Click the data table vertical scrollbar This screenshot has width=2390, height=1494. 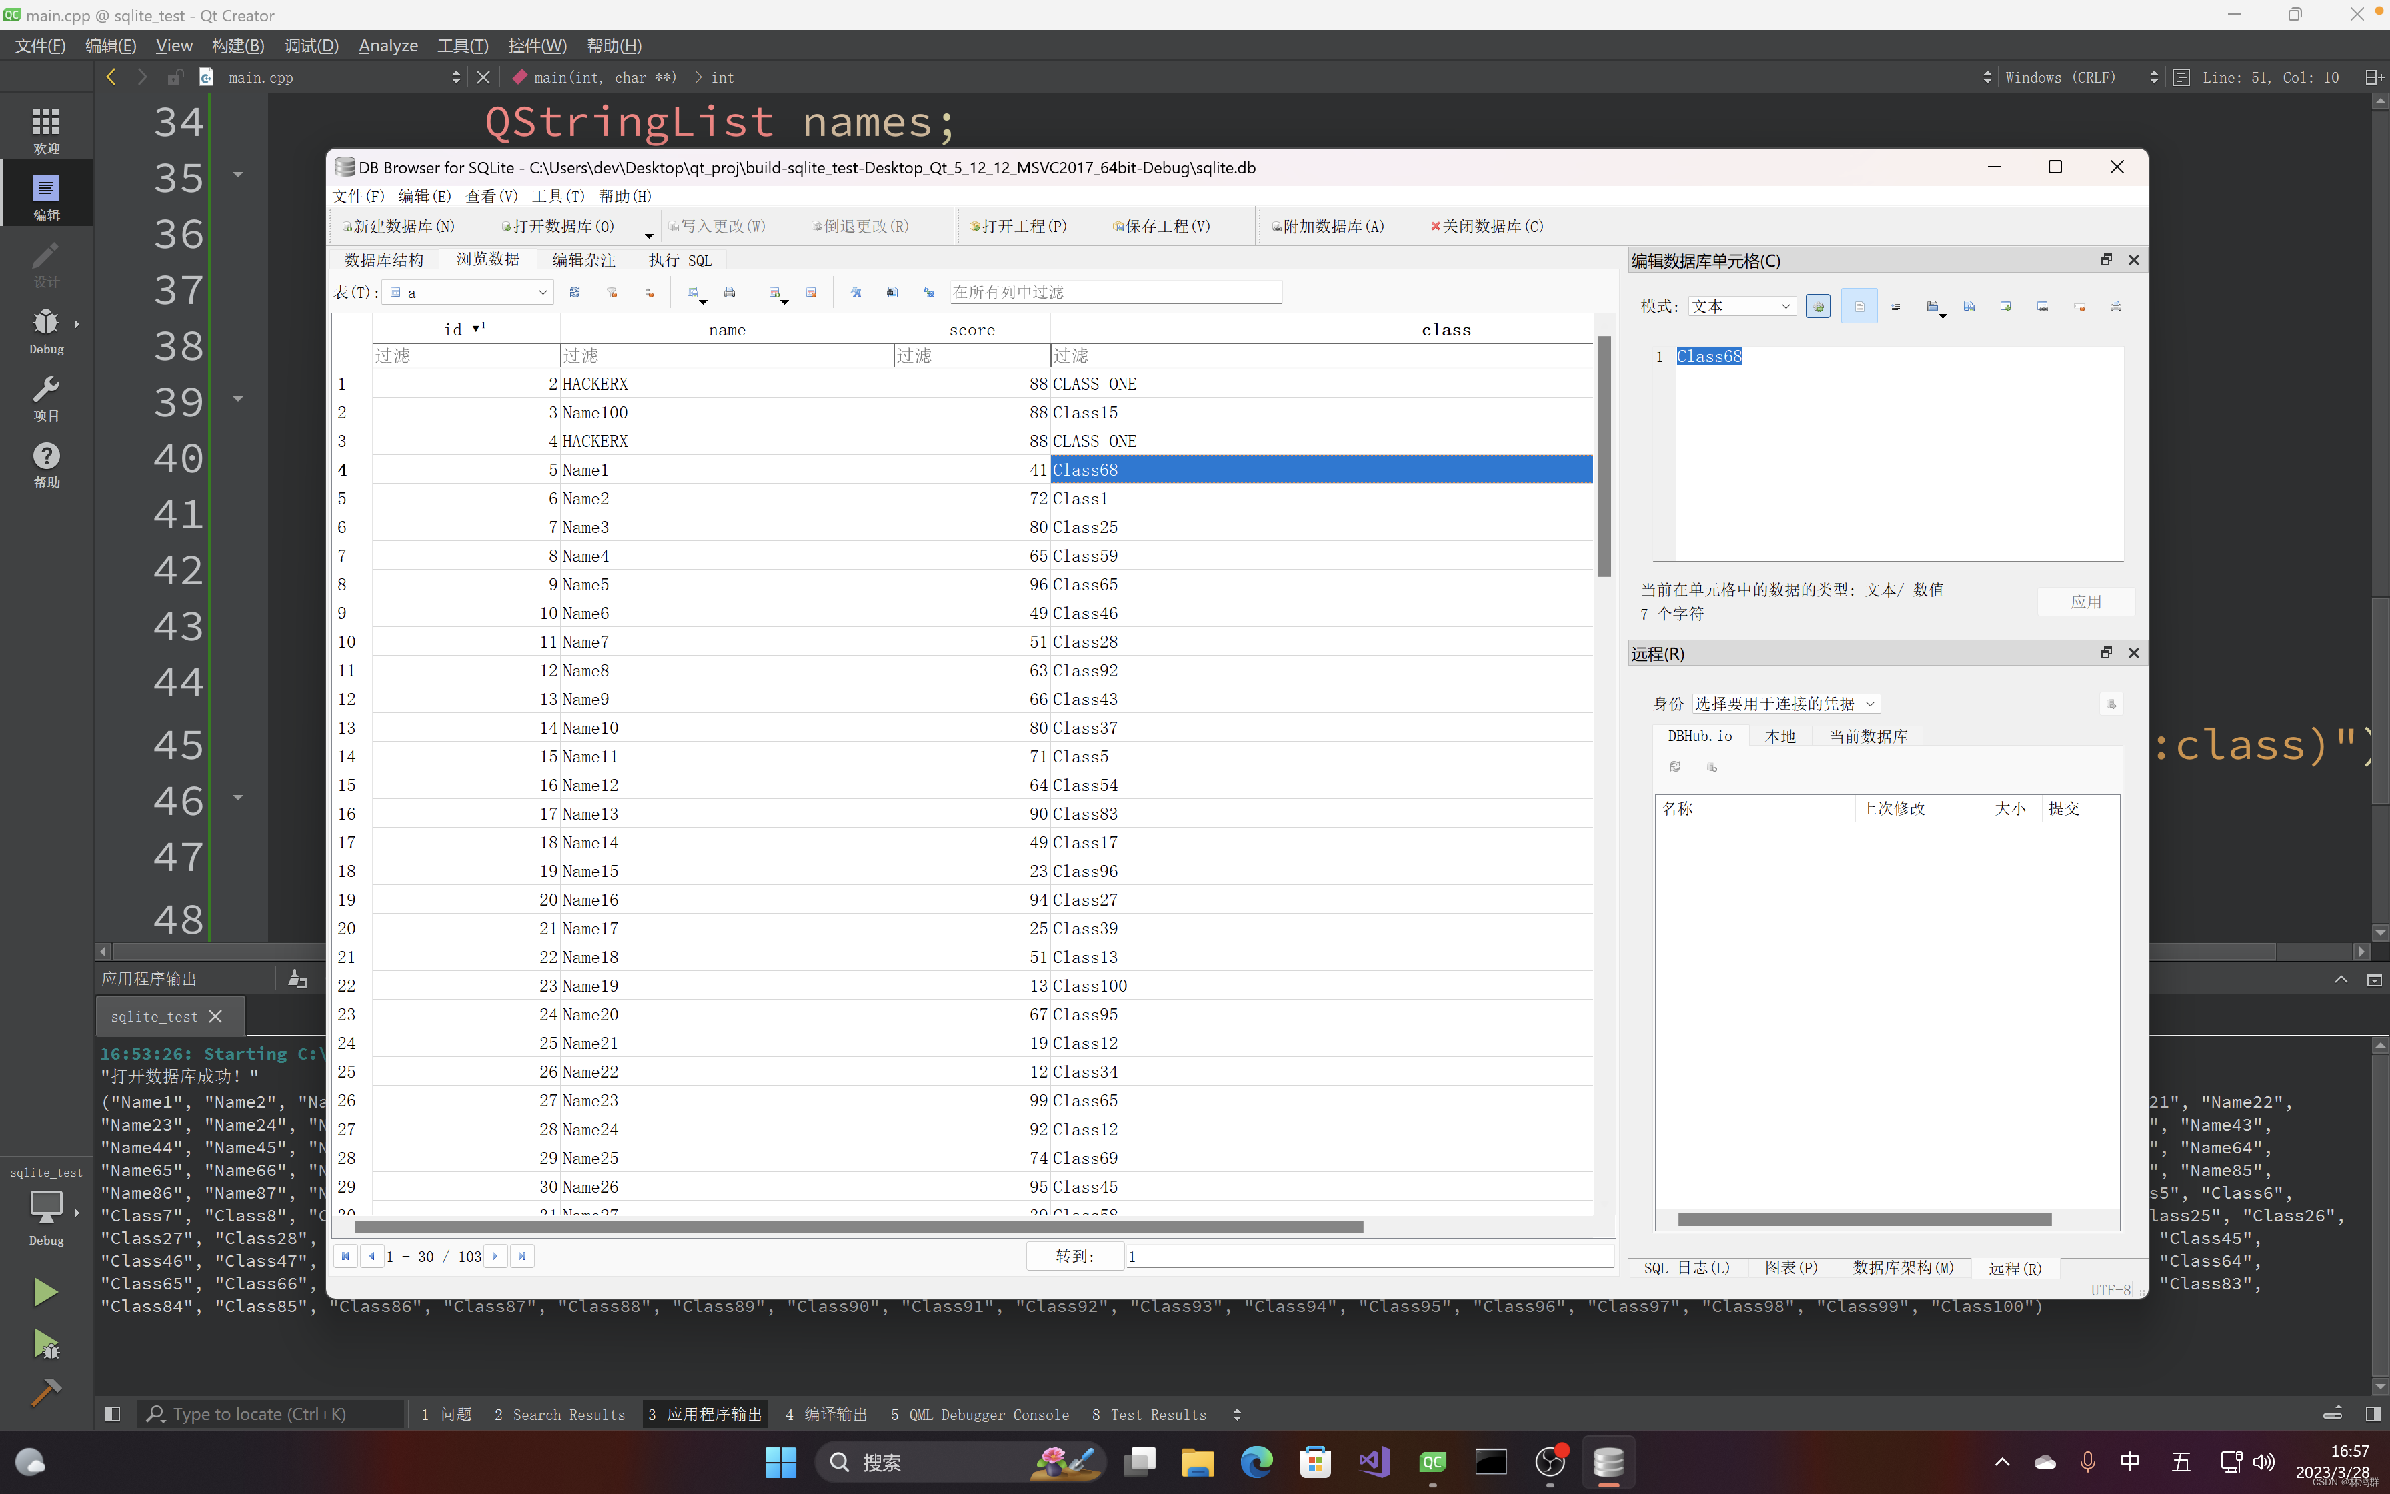pos(1605,454)
